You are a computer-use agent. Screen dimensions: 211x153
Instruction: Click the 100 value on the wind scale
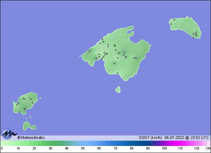[x=164, y=148]
